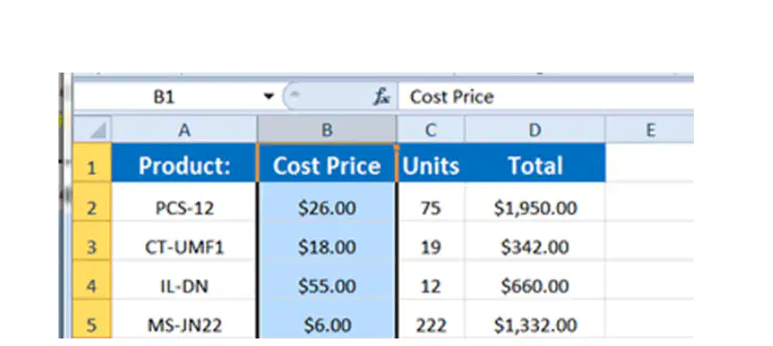Viewport: 773px width, 346px height.
Task: Select the $1,950.00 total cell
Action: [535, 202]
